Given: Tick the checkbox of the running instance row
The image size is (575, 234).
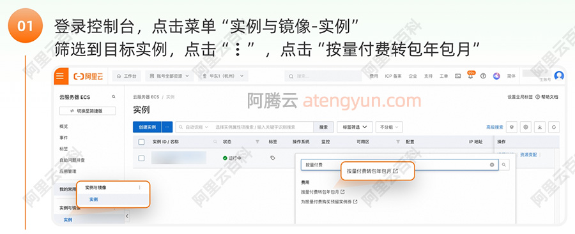Looking at the screenshot, I should [x=142, y=158].
